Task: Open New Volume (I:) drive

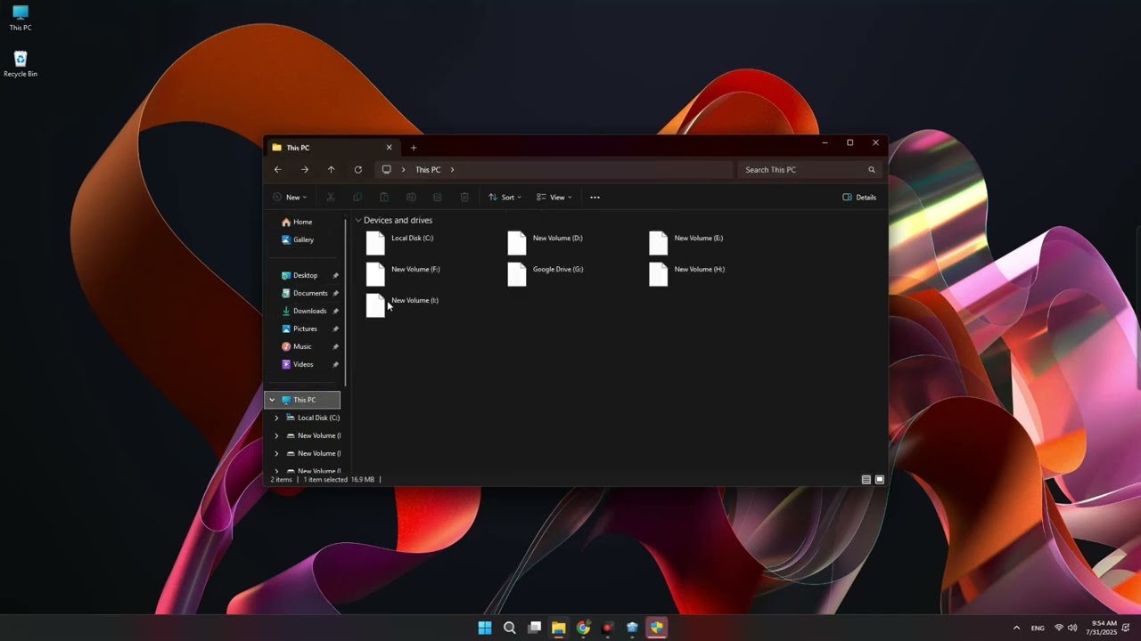Action: click(402, 304)
